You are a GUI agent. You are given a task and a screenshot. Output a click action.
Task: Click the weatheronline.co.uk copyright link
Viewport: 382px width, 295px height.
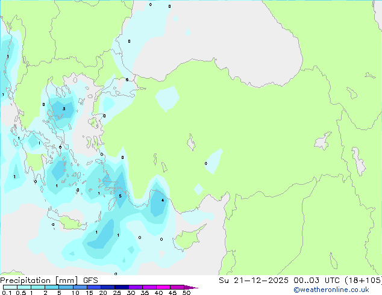331,290
